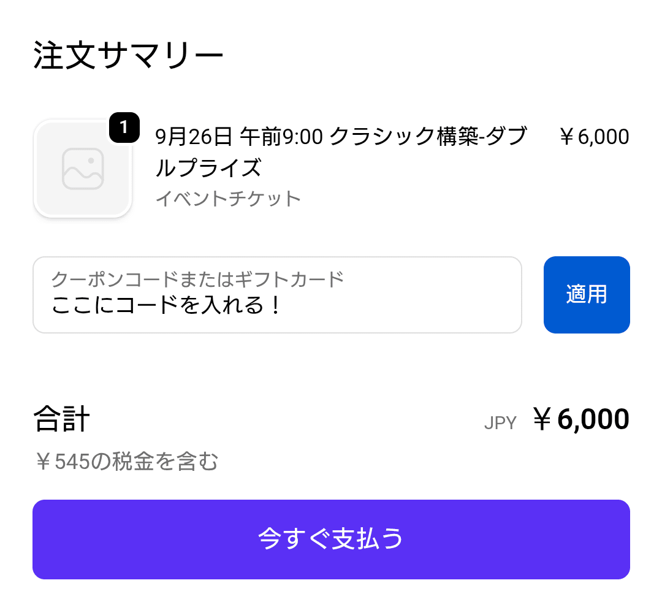
Task: Select the クーポンコードまたはギフトカード placeholder label
Action: pyautogui.click(x=198, y=279)
